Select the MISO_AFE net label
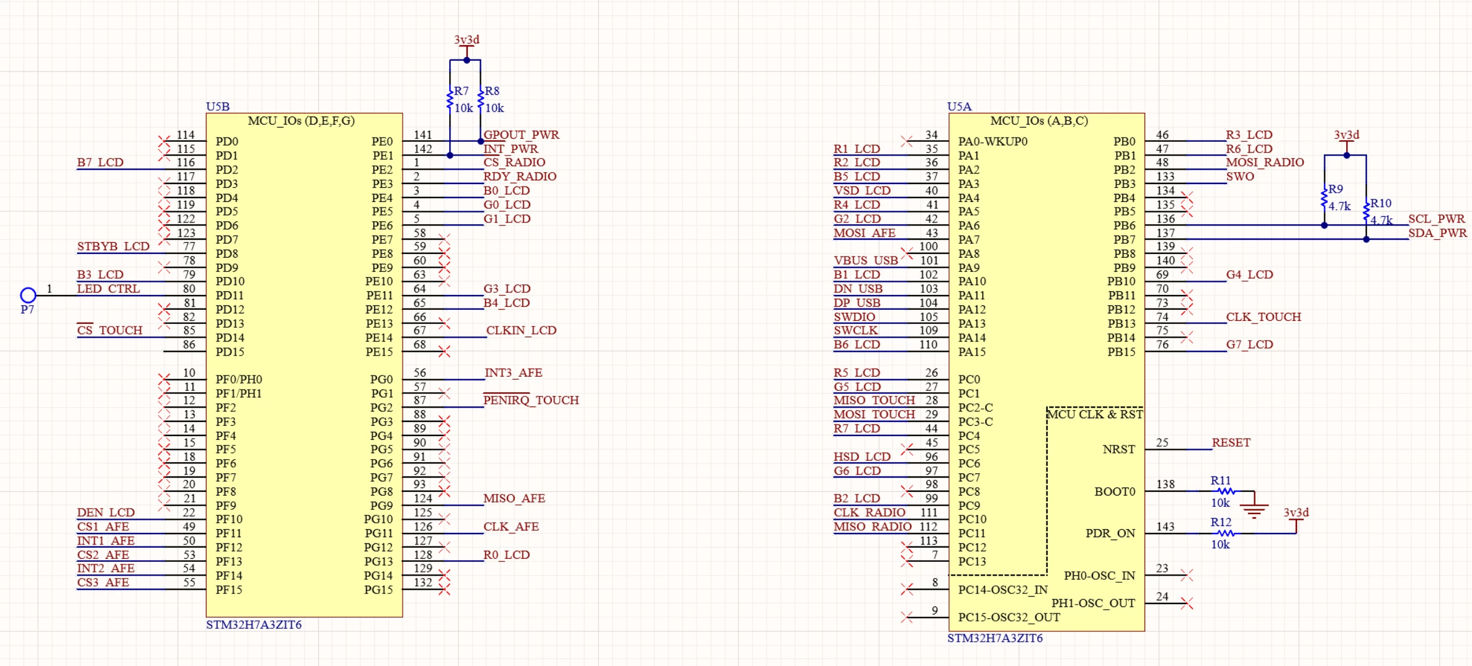Viewport: 1472px width, 666px height. pyautogui.click(x=514, y=498)
